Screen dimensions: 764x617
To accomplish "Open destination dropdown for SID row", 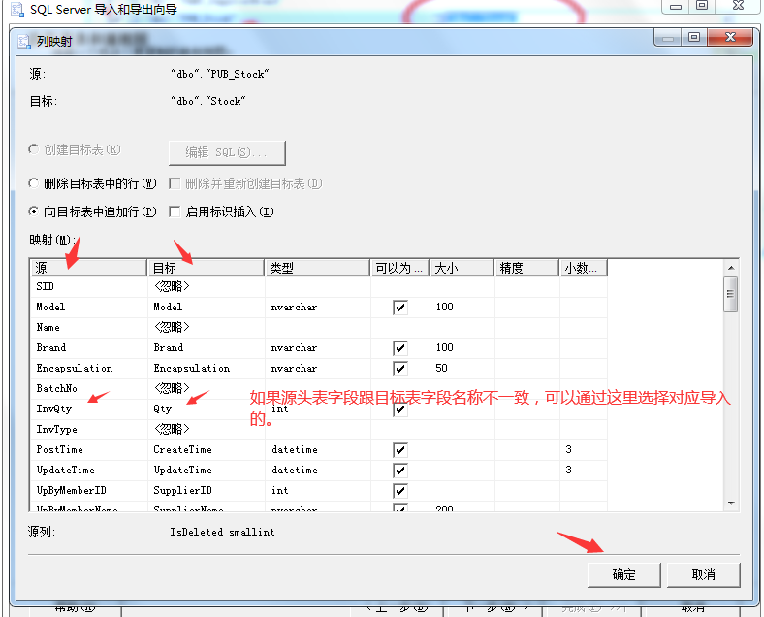I will click(206, 286).
